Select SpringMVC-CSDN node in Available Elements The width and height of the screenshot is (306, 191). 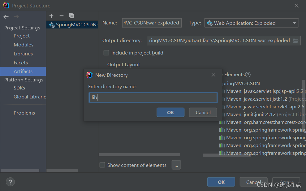pos(241,84)
